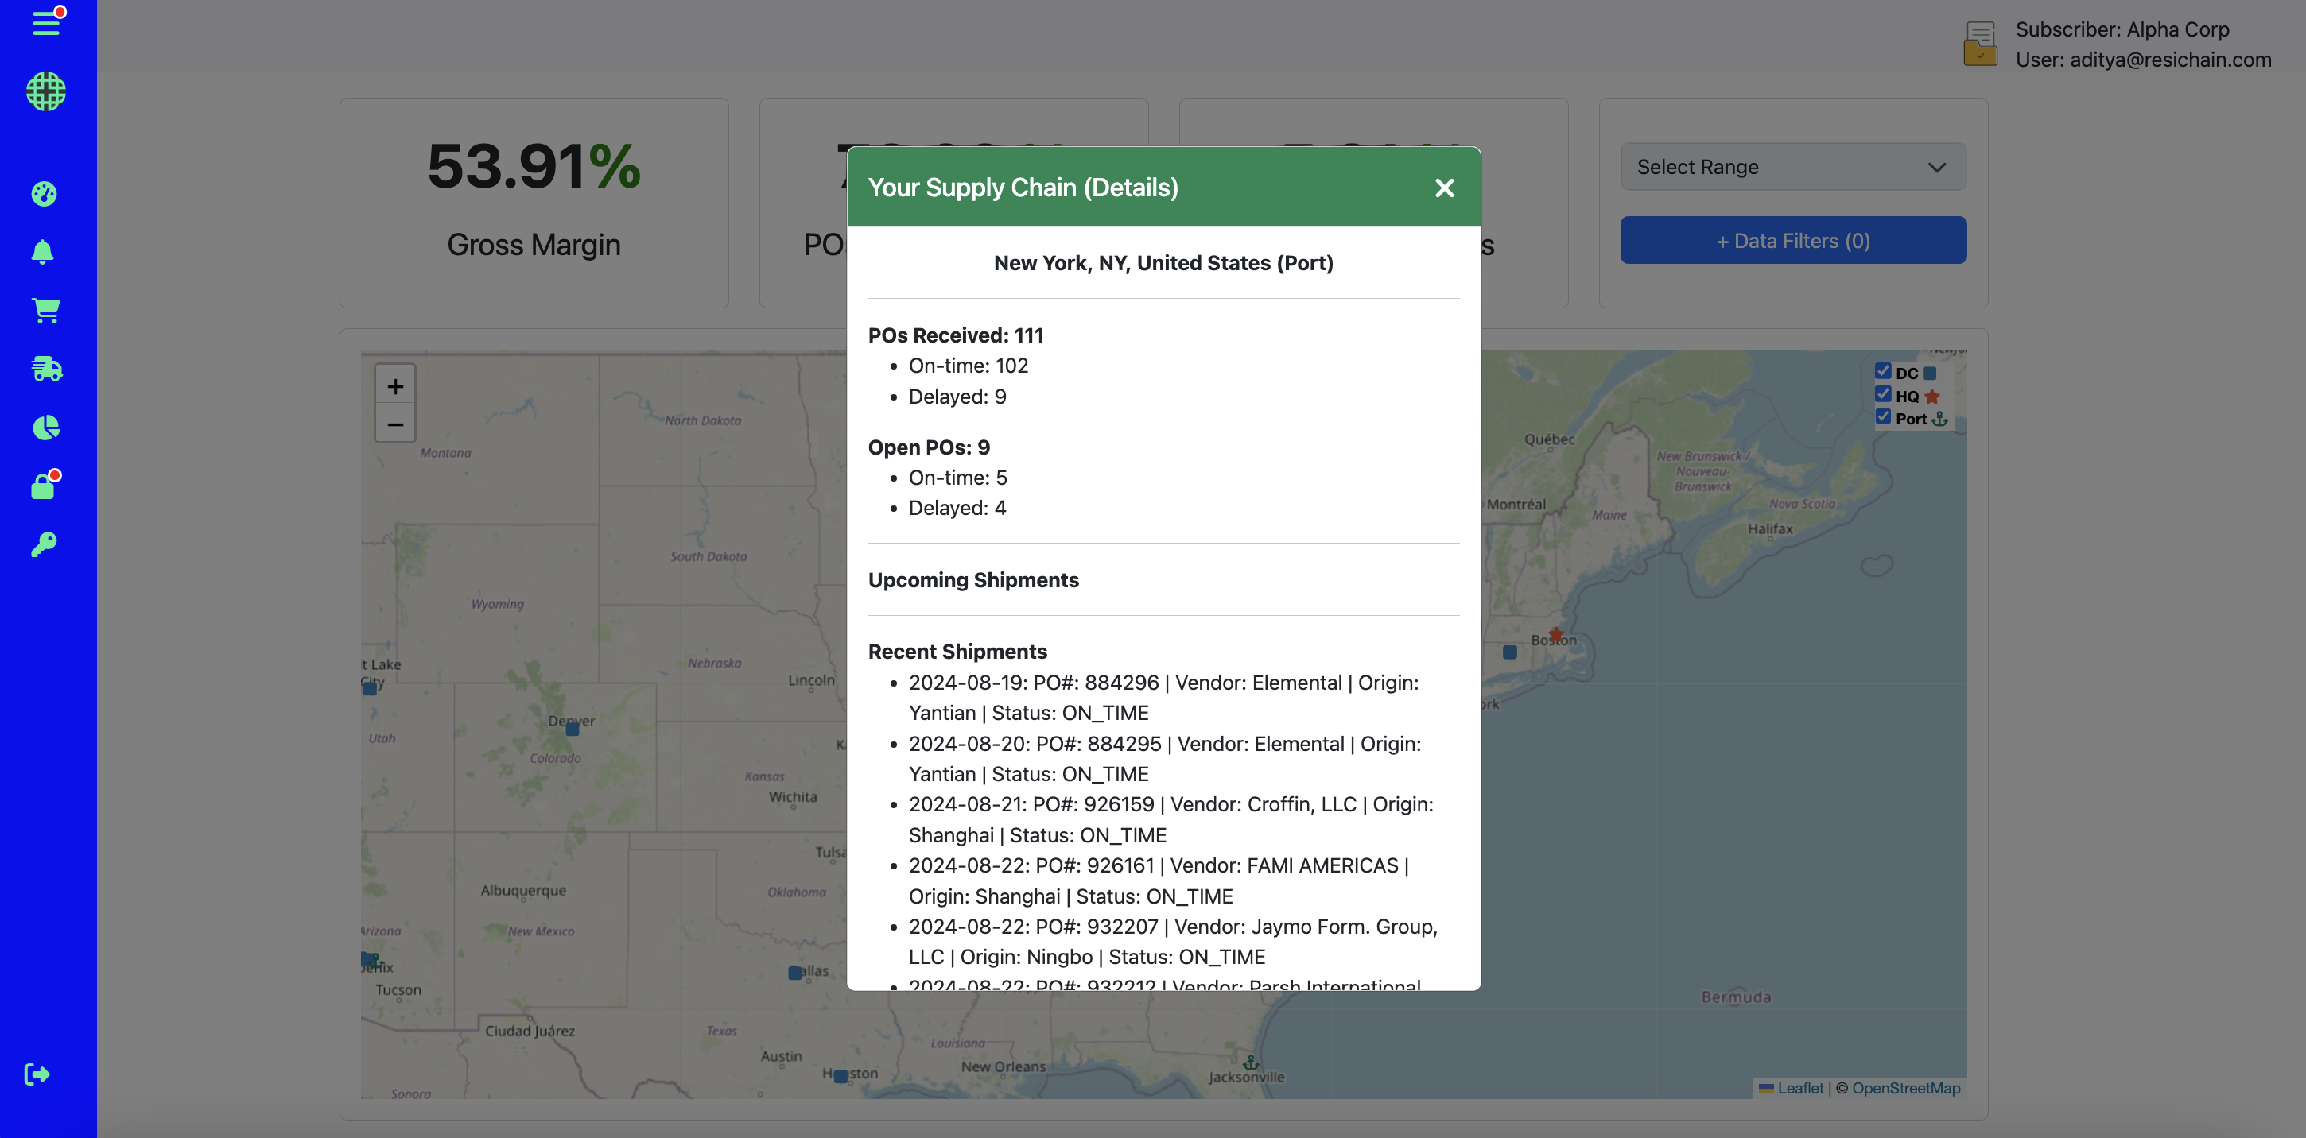Zoom in using the map plus control
The height and width of the screenshot is (1138, 2306).
(394, 385)
